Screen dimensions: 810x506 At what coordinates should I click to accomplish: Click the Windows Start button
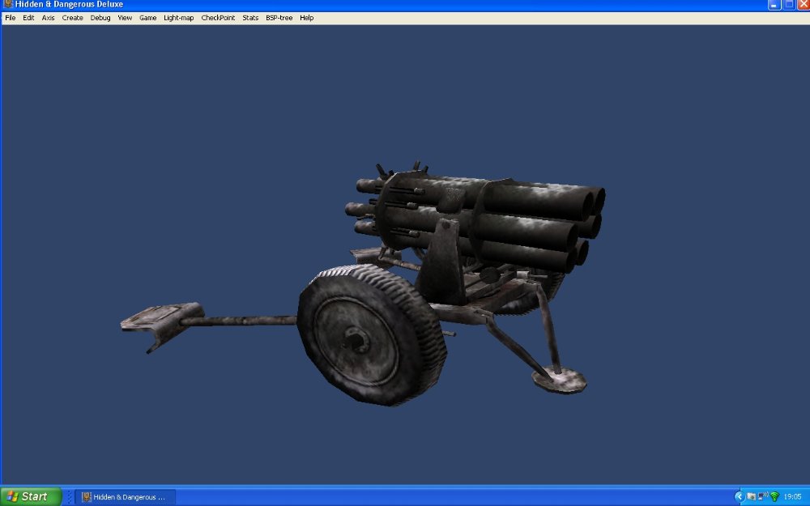(31, 497)
